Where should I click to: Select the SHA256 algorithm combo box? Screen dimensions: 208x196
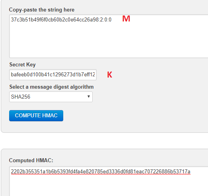51,97
